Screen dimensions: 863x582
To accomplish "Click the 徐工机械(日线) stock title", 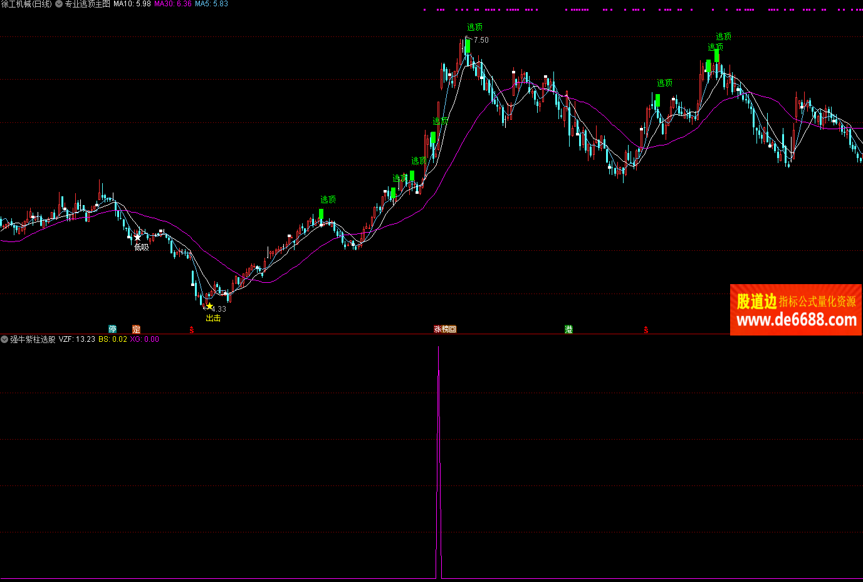I will coord(26,4).
